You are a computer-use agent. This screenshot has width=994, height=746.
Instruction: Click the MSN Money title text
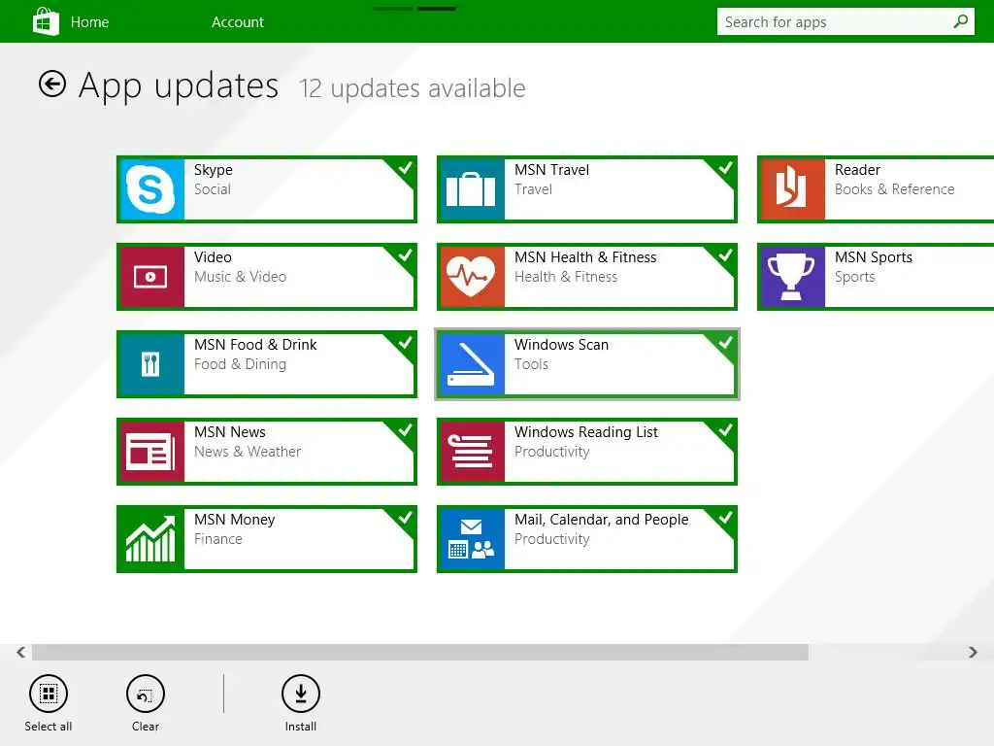pyautogui.click(x=235, y=521)
